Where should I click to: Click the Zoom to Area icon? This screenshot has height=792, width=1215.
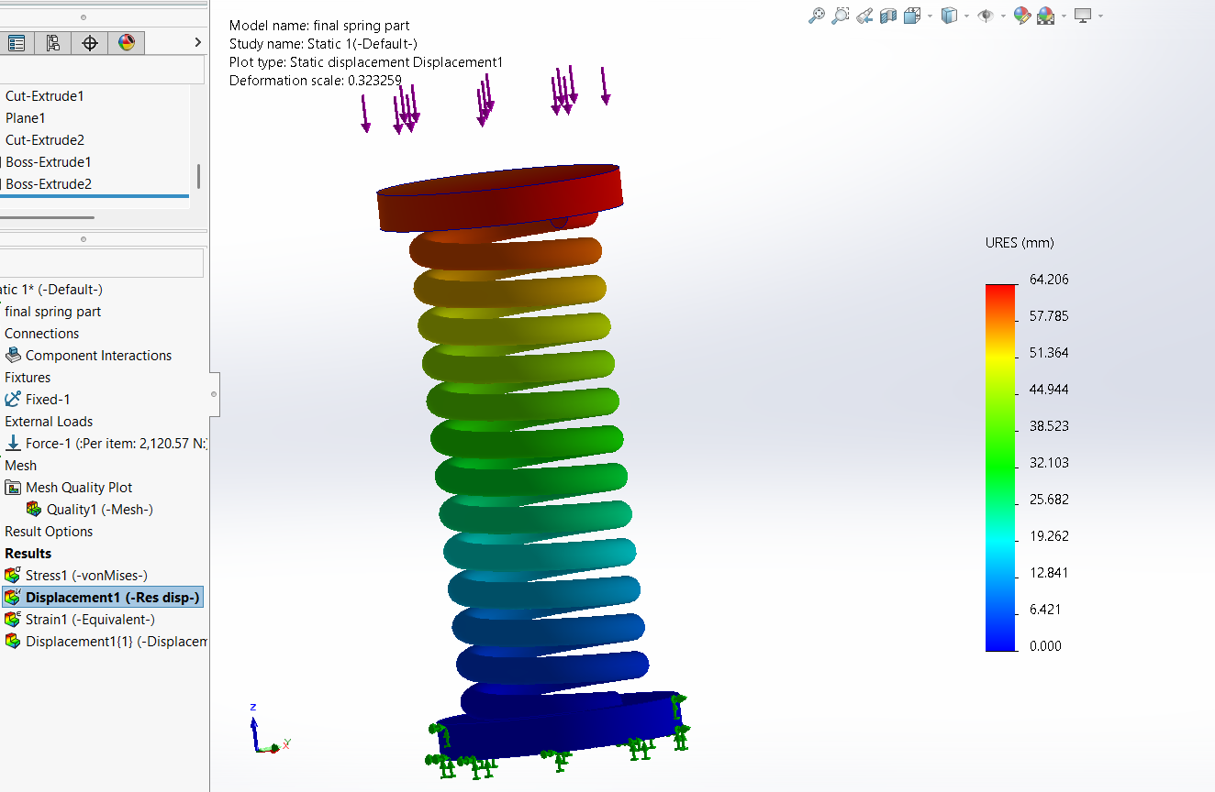tap(841, 16)
